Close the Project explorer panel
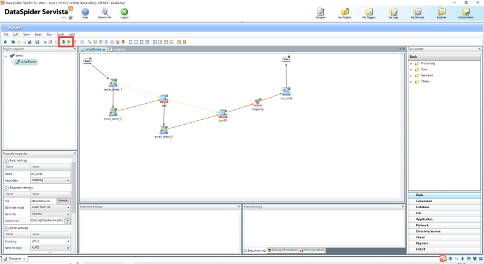This screenshot has width=484, height=264. click(74, 49)
